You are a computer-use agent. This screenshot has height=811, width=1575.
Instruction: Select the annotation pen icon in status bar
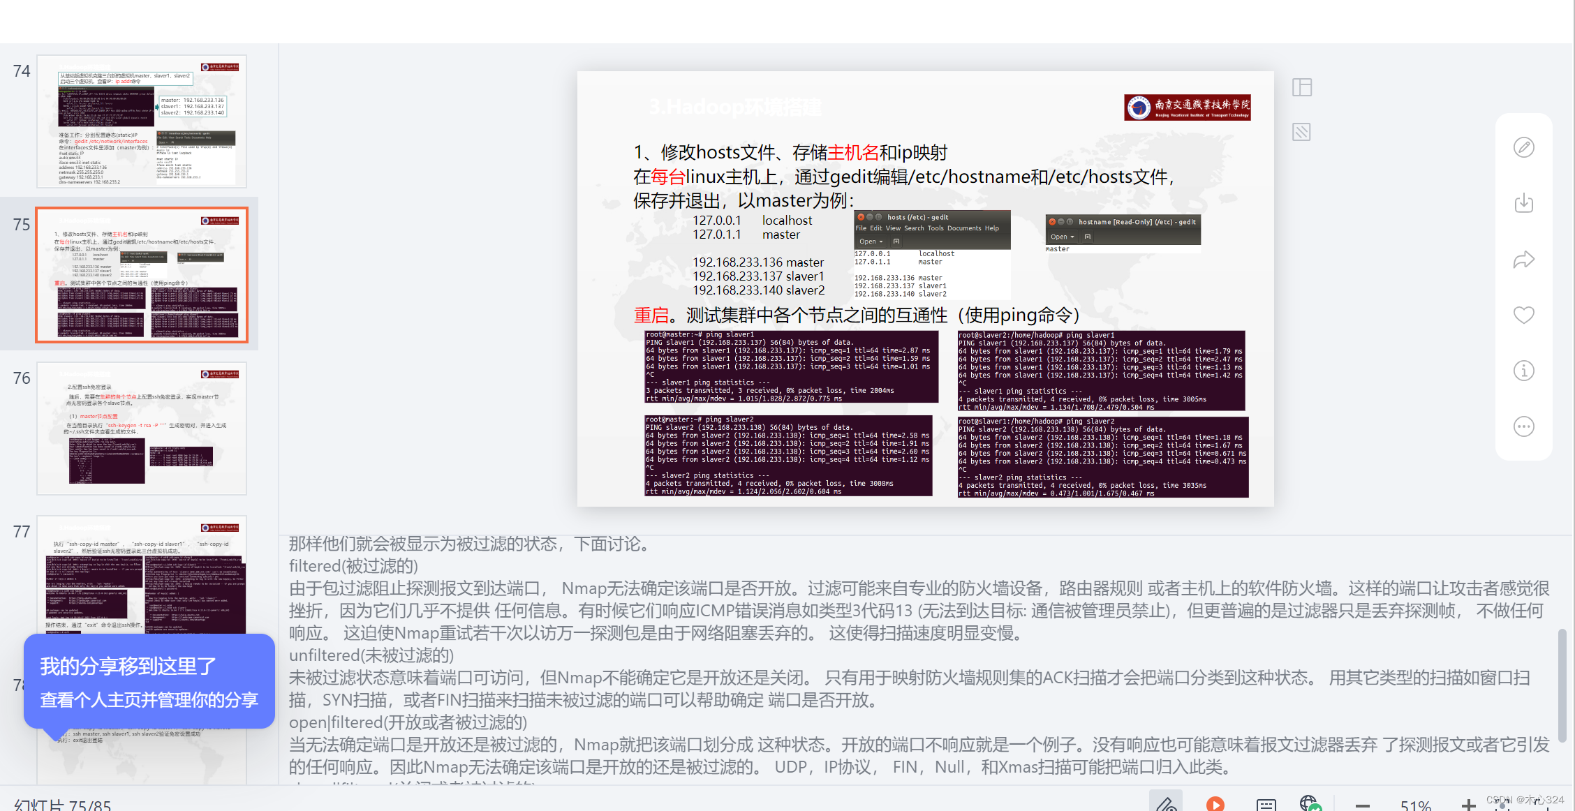point(1166,803)
